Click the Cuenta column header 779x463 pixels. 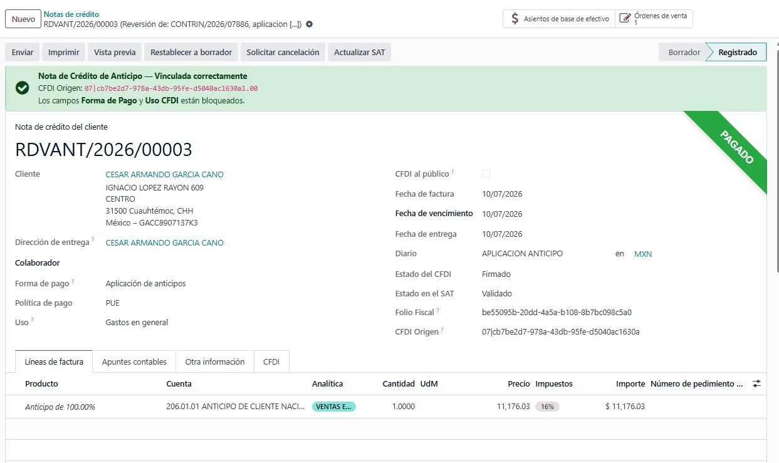pyautogui.click(x=179, y=383)
